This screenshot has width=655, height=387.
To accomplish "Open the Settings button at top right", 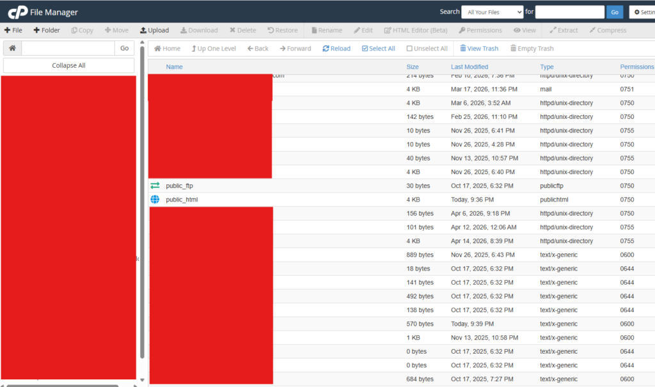I will point(642,12).
